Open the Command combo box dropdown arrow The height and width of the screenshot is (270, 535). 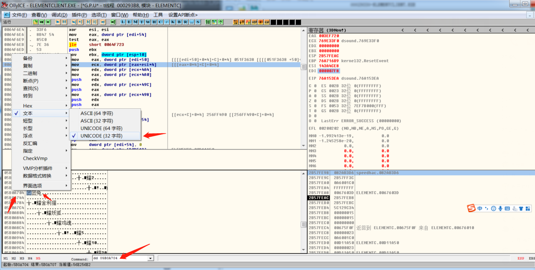150,258
